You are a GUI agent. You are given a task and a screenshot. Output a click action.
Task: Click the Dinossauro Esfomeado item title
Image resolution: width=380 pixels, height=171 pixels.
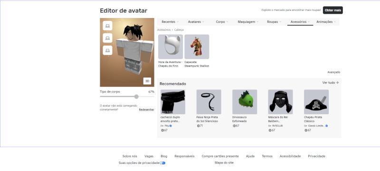pyautogui.click(x=239, y=119)
